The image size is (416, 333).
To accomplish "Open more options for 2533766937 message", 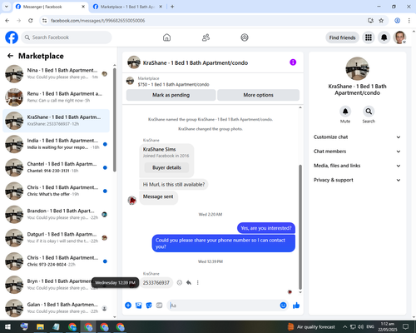I will click(x=197, y=282).
